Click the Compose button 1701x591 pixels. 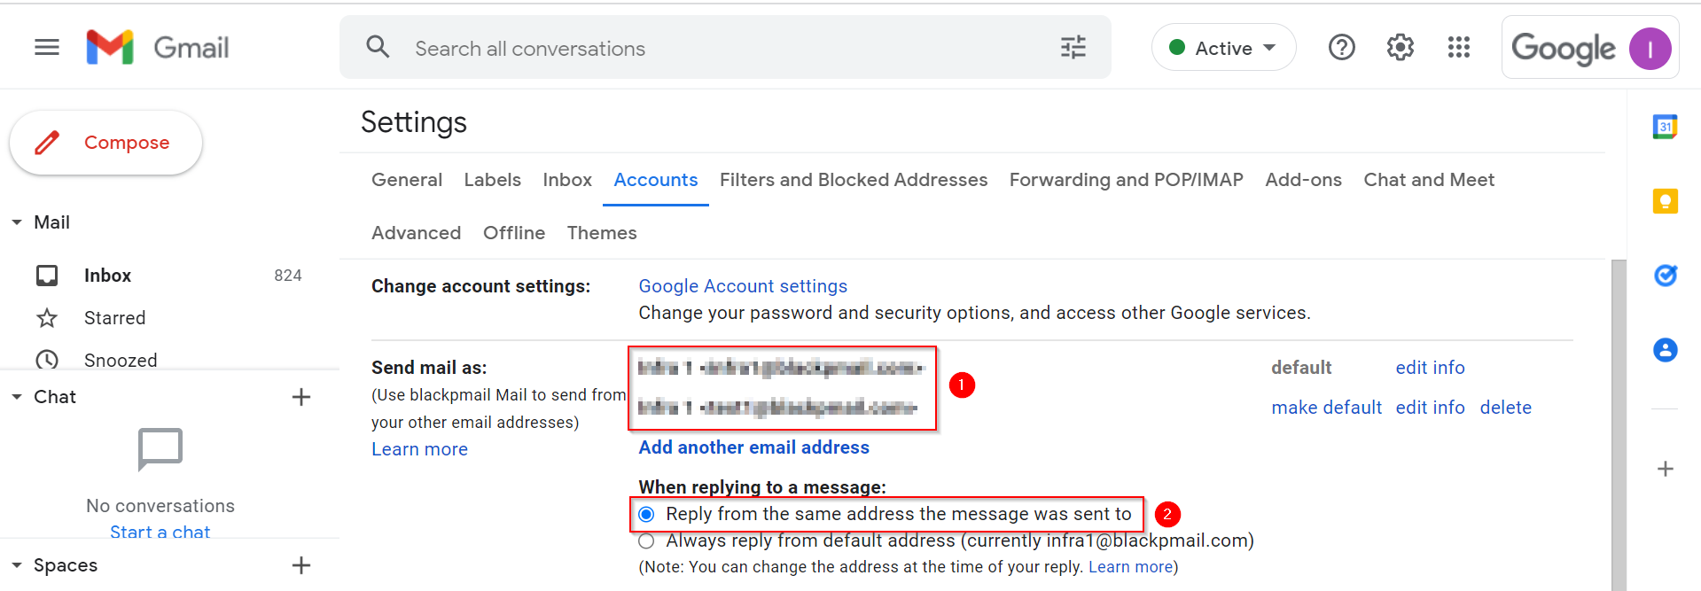106,143
